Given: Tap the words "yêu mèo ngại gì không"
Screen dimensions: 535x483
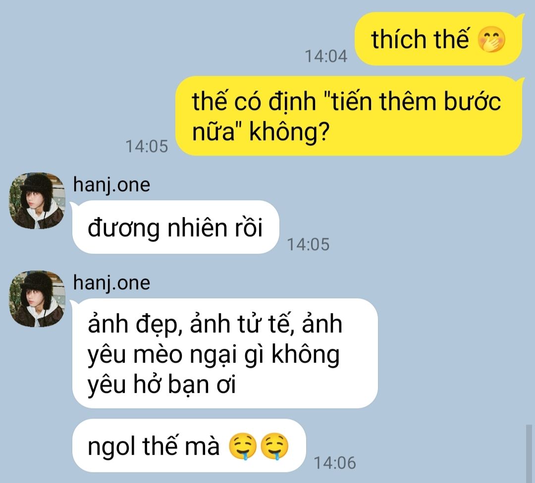Looking at the screenshot, I should click(214, 355).
